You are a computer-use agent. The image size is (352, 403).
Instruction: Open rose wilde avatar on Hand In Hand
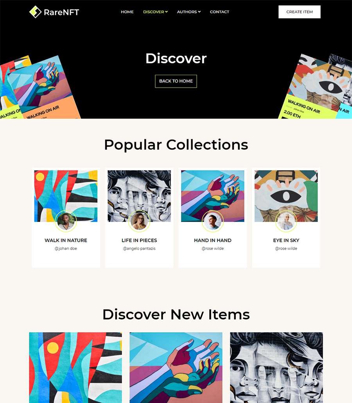(x=213, y=221)
